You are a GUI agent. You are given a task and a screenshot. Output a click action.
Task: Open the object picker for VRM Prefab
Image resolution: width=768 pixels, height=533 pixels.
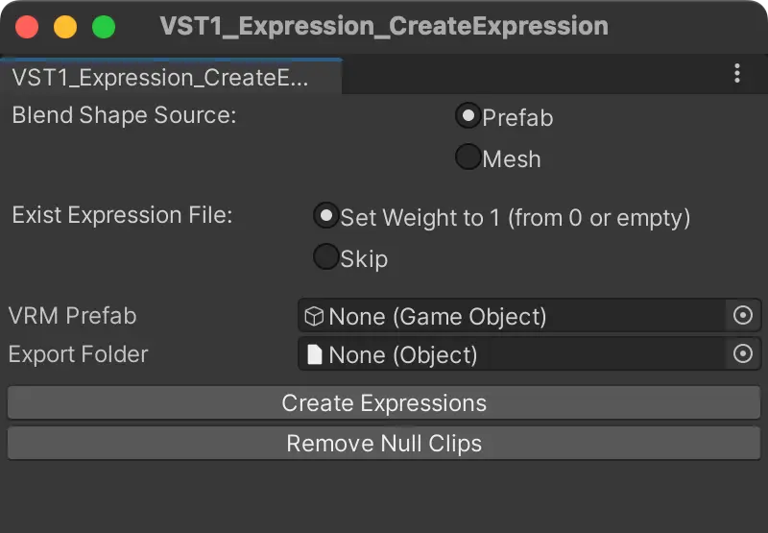coord(743,315)
